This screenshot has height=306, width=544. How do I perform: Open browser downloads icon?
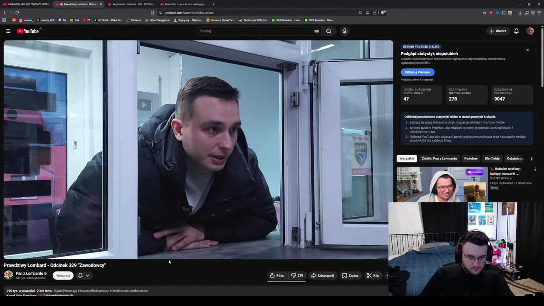[520, 13]
